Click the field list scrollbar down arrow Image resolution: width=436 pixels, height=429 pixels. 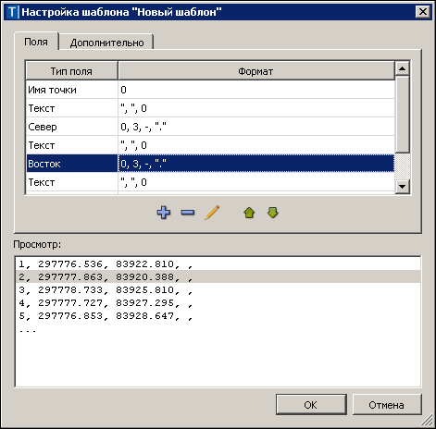pyautogui.click(x=402, y=186)
